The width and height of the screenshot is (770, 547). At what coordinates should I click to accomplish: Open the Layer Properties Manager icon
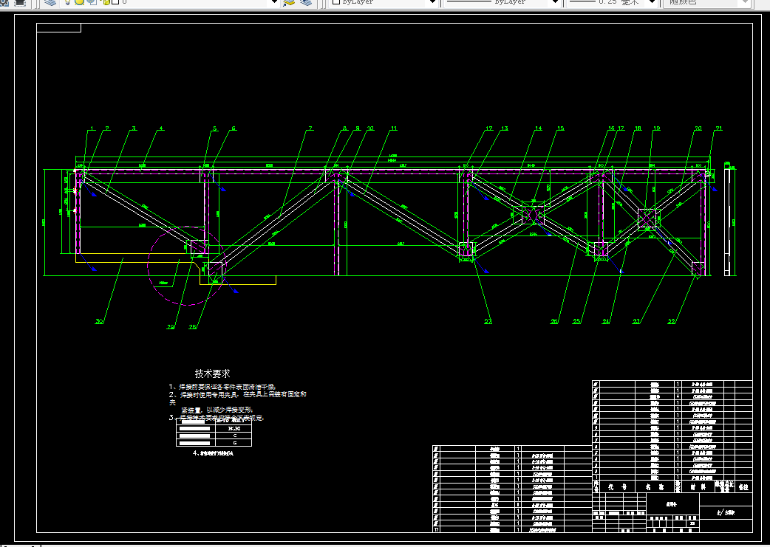[x=50, y=2]
